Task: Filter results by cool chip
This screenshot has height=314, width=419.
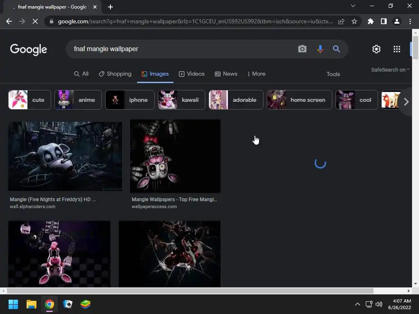Action: click(357, 100)
